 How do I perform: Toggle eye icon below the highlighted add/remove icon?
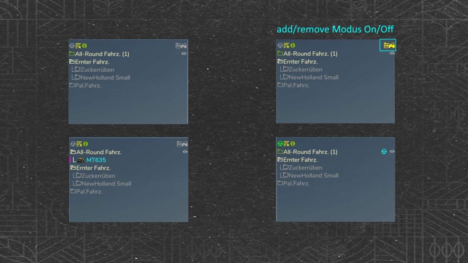point(392,53)
